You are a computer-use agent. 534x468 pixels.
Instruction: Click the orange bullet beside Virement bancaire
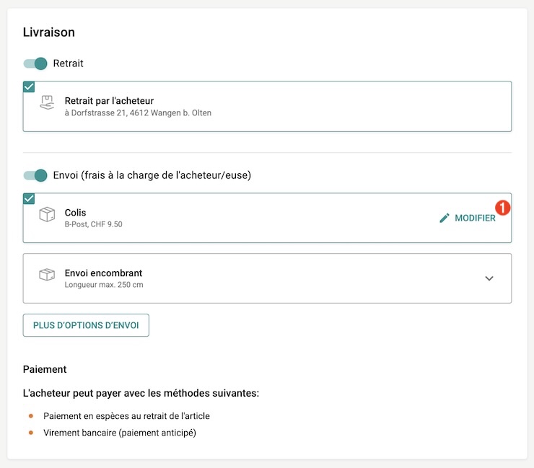pyautogui.click(x=30, y=433)
